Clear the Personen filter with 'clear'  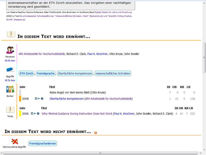pos(13,60)
